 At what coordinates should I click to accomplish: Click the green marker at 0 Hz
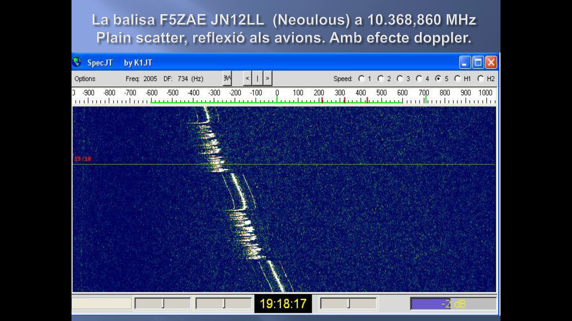coord(277,99)
